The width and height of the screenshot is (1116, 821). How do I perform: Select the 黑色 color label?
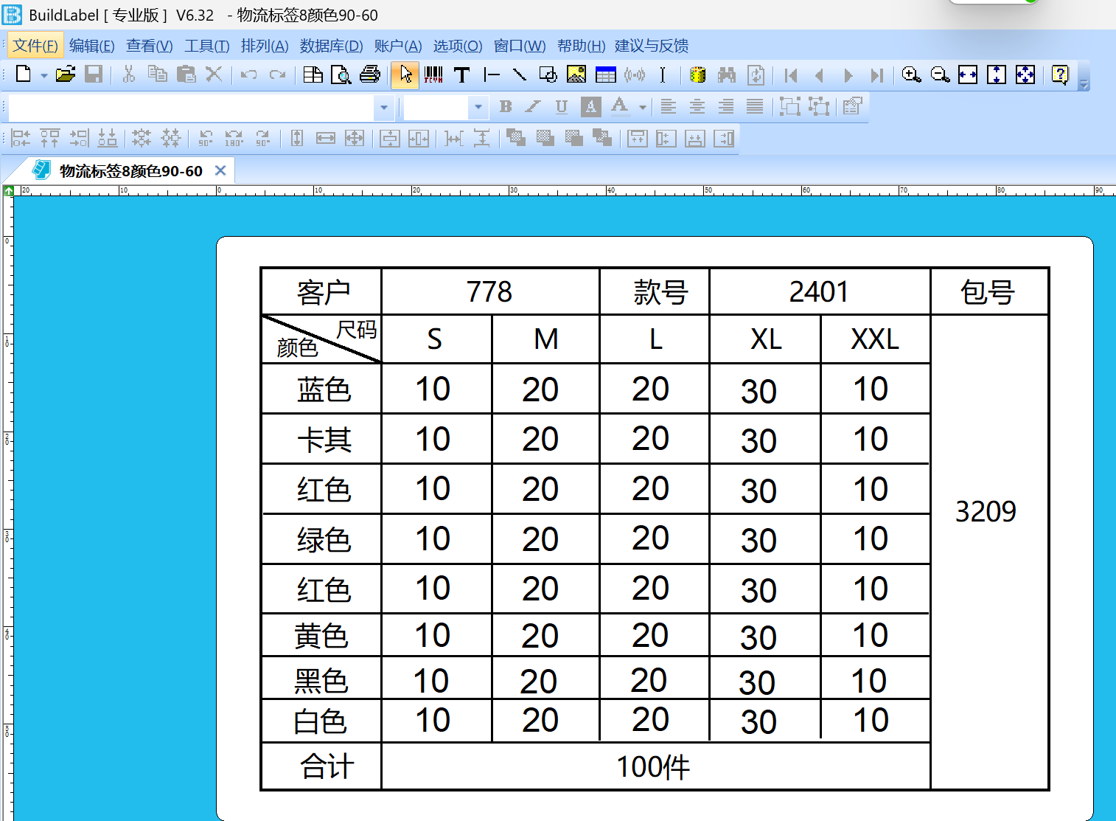click(321, 681)
